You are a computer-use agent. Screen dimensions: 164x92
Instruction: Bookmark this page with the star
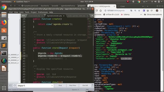click(x=139, y=10)
